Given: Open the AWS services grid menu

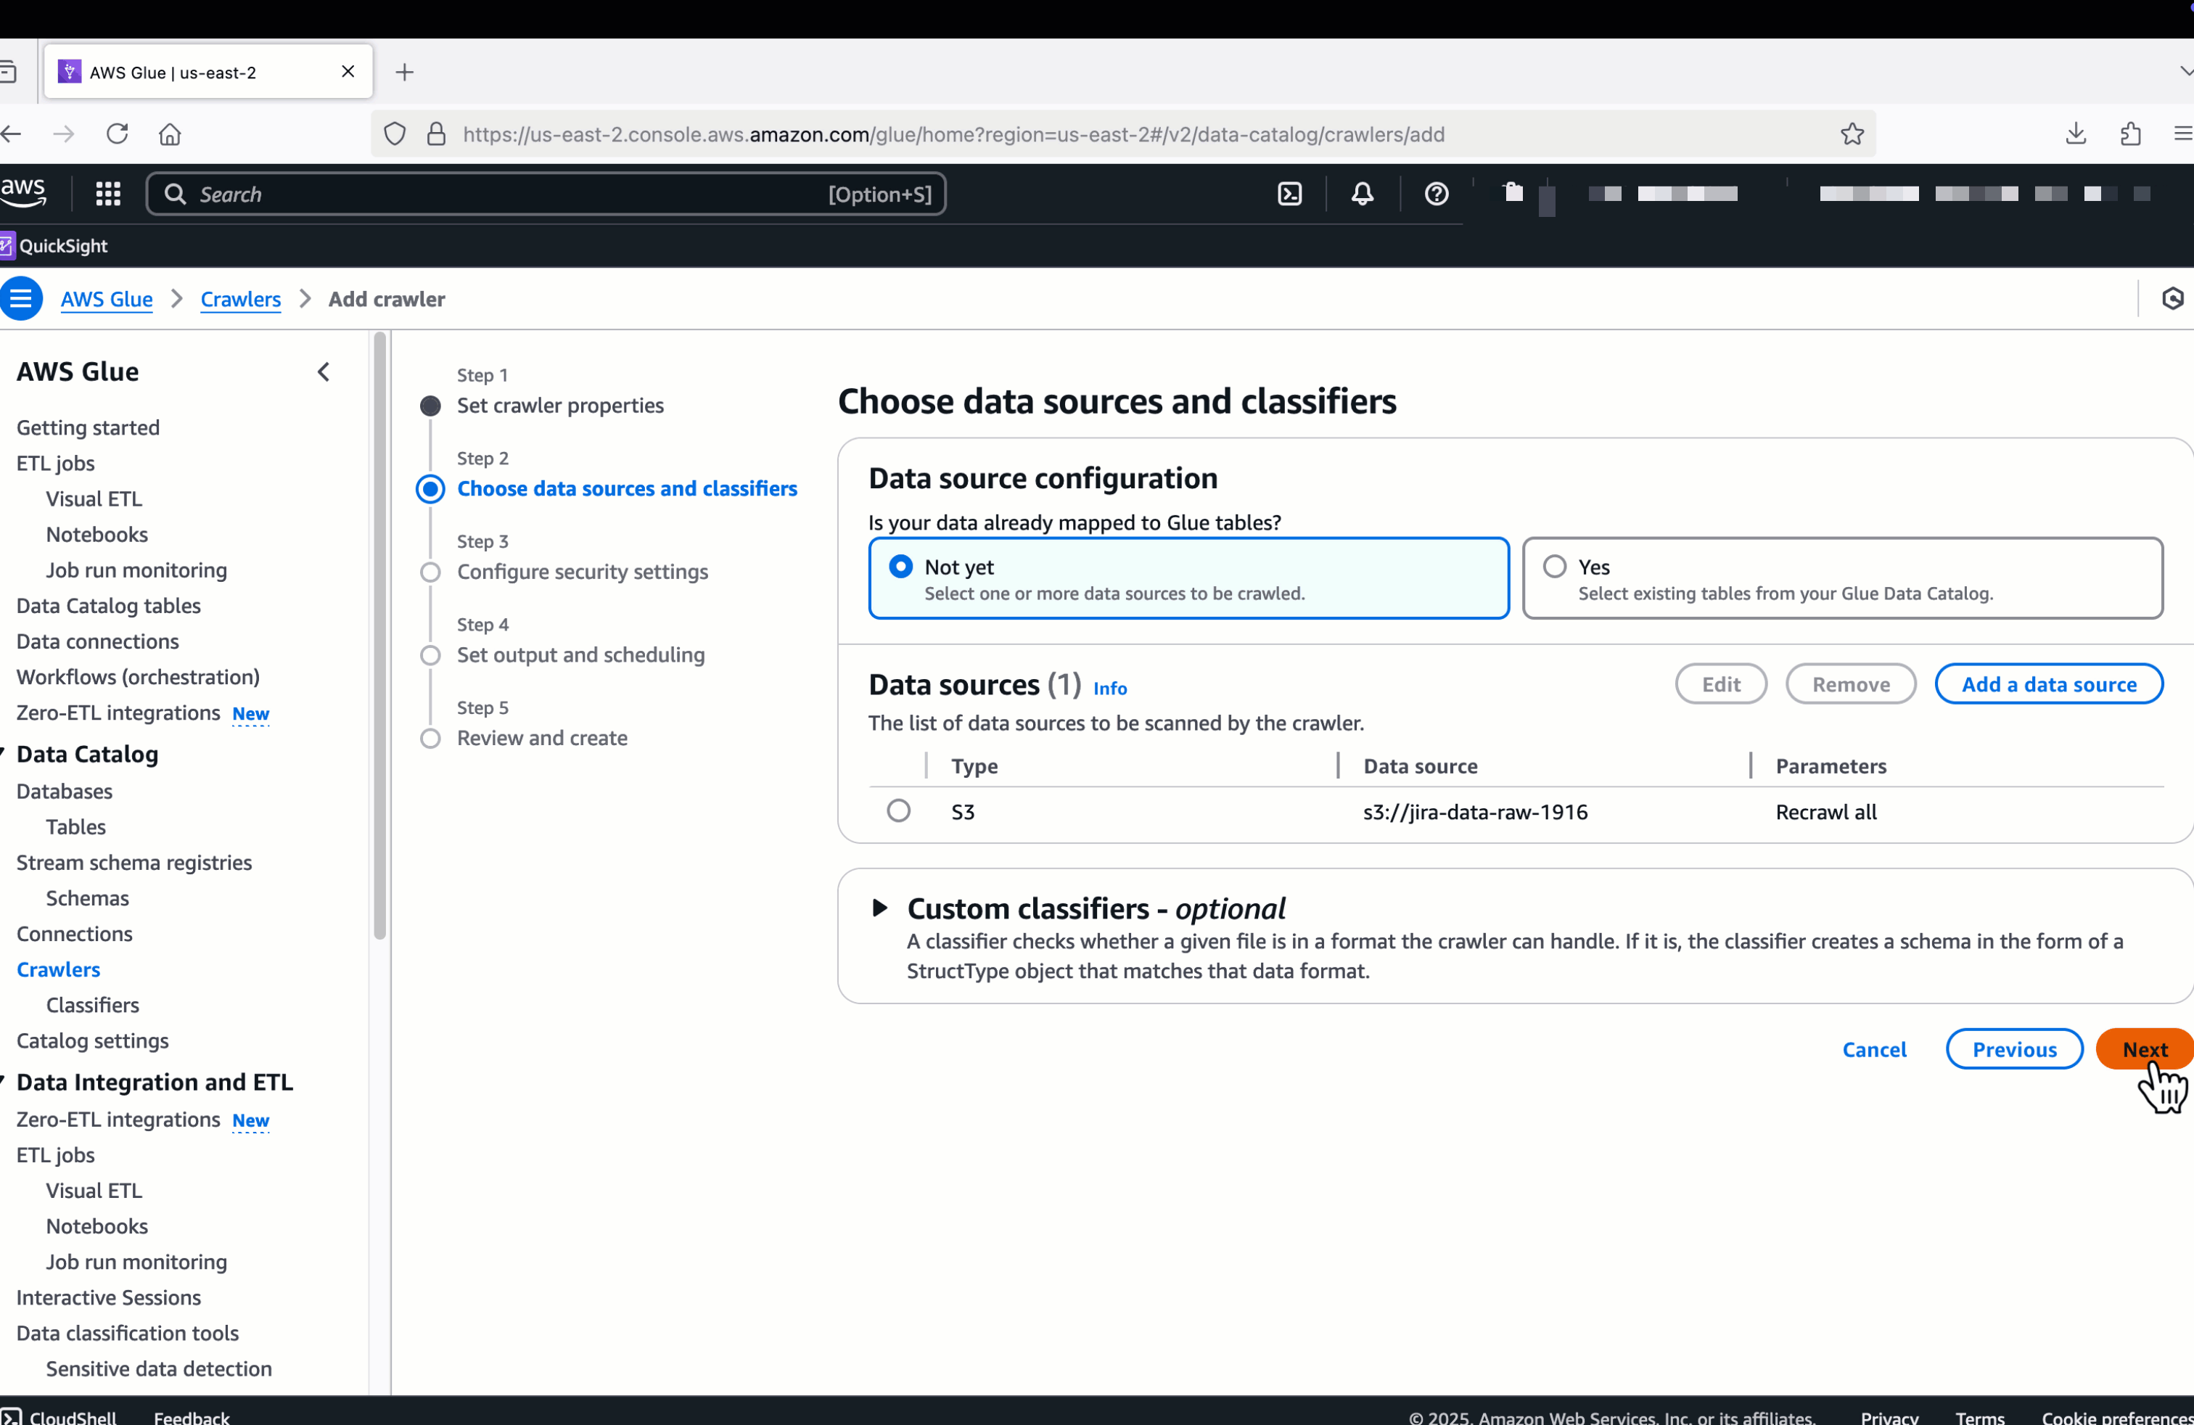Looking at the screenshot, I should (x=108, y=194).
